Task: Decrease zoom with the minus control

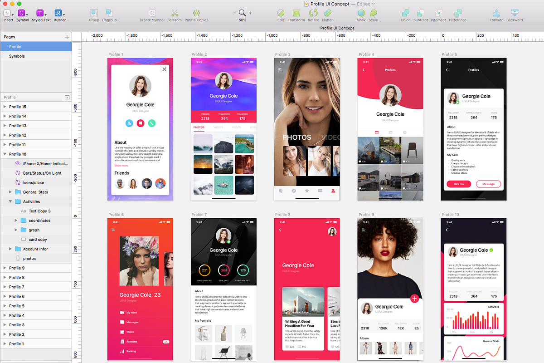Action: pyautogui.click(x=234, y=13)
